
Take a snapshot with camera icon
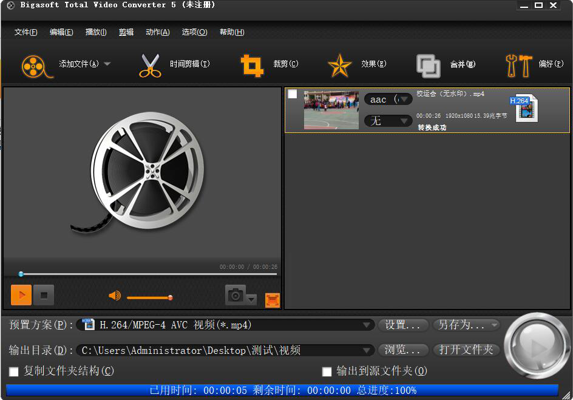236,296
